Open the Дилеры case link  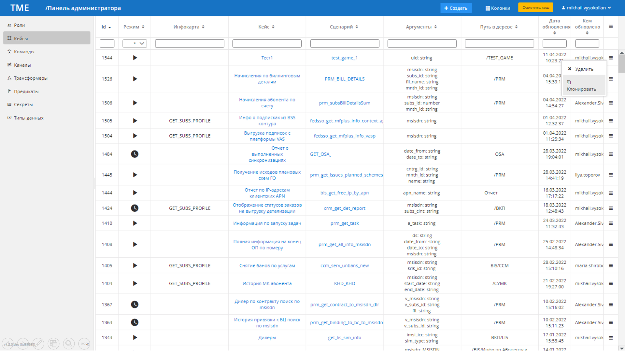point(267,338)
